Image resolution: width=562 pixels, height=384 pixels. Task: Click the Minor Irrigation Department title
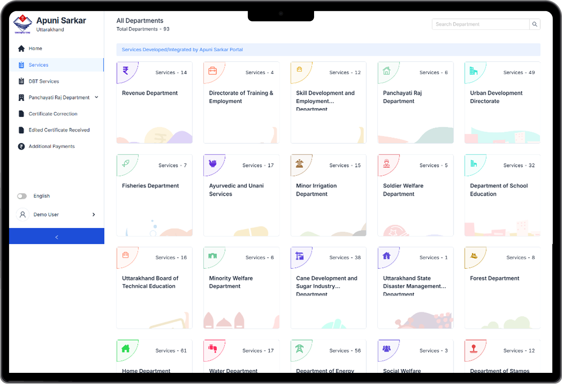316,190
